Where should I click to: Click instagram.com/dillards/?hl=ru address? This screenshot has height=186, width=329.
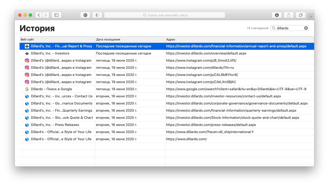coord(200,68)
